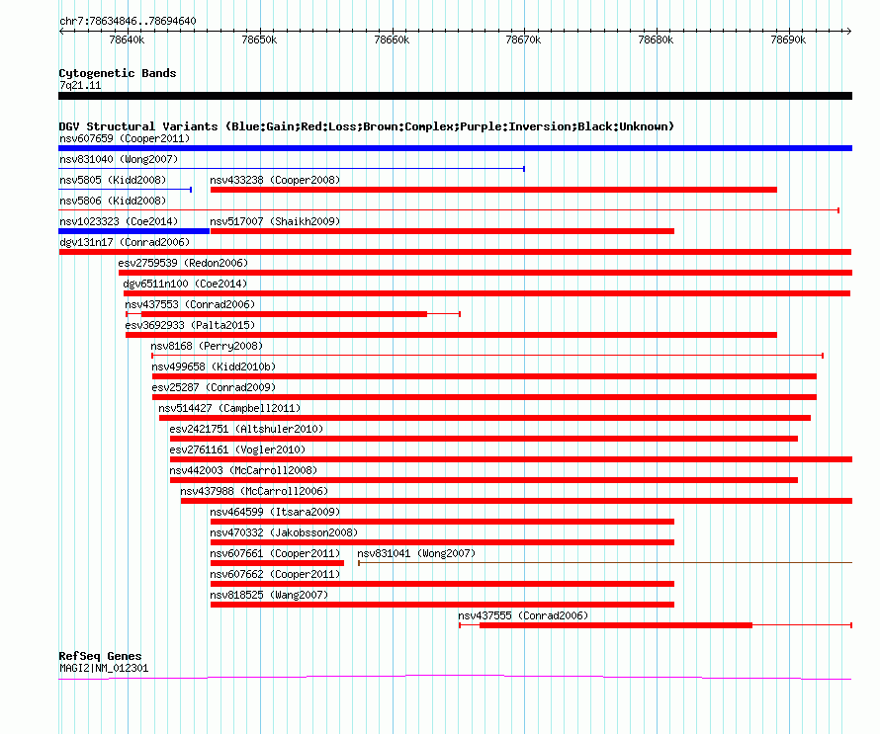Click the nsv517007 (Shaikh2009) label
The image size is (880, 734).
(275, 221)
